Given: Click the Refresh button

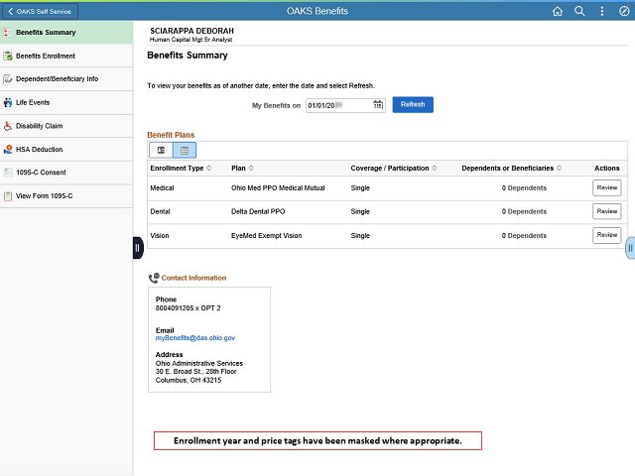Looking at the screenshot, I should 413,105.
